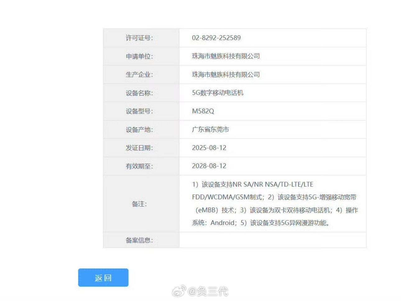
Task: Click the 备注 label
Action: click(139, 204)
